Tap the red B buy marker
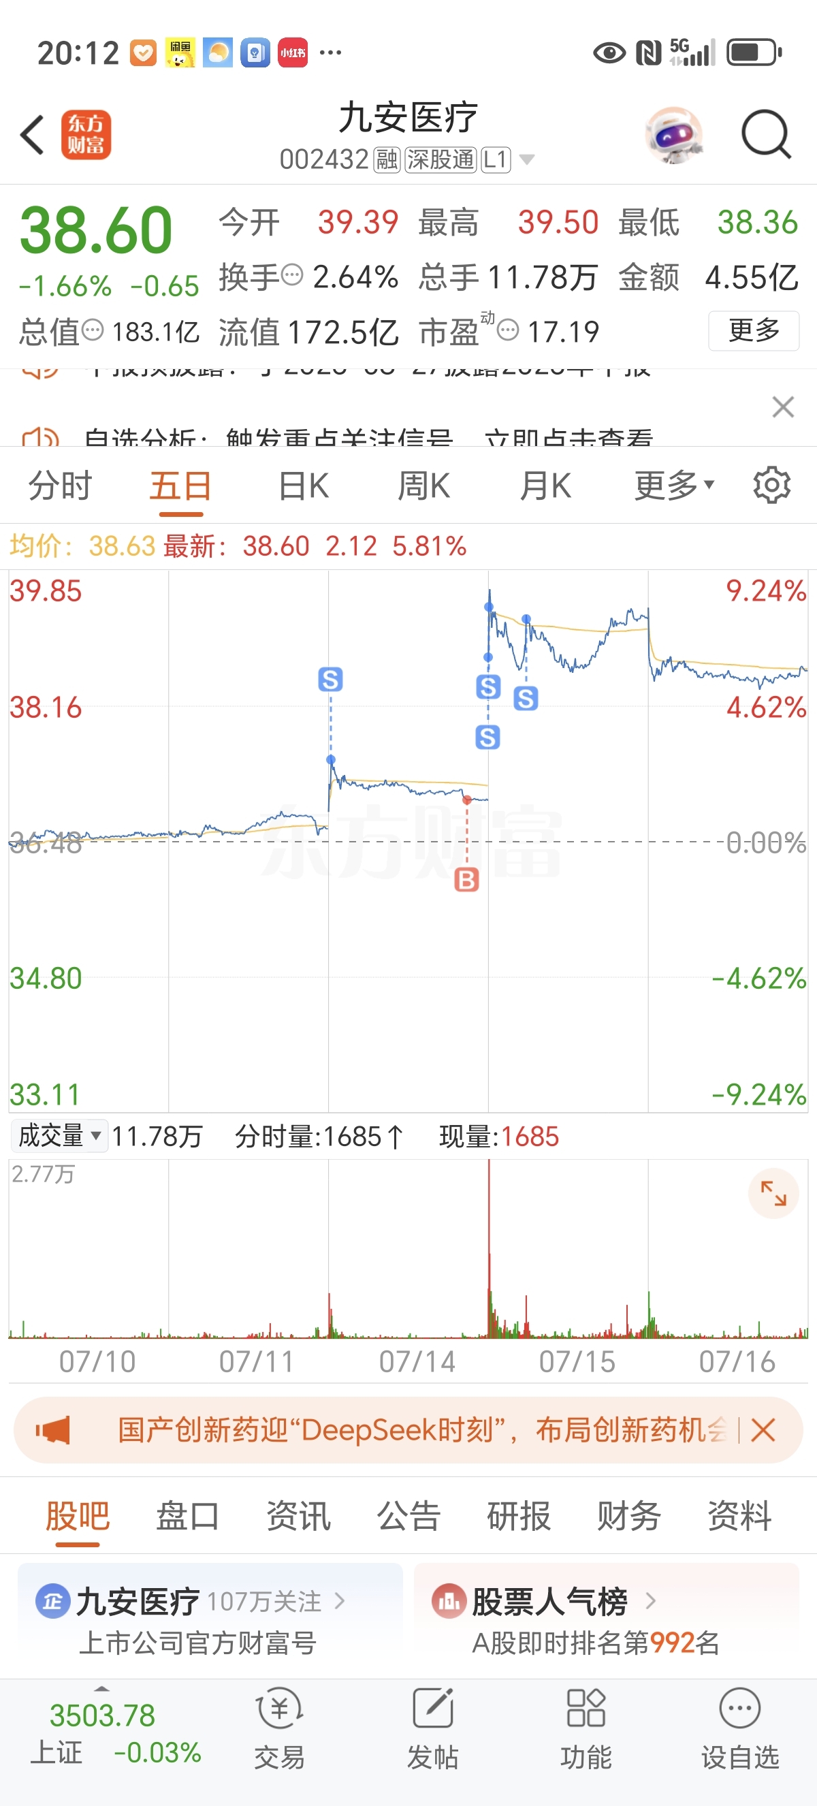817x1806 pixels. (x=466, y=879)
